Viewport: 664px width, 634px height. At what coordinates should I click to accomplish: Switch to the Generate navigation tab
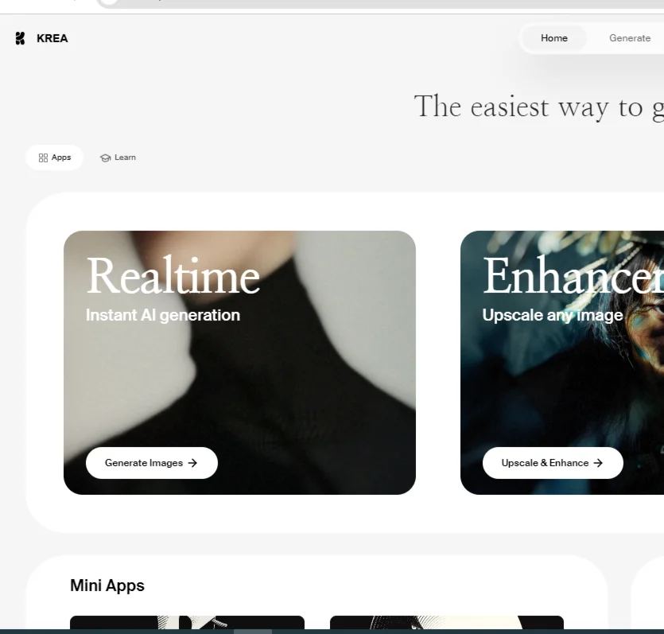coord(630,38)
